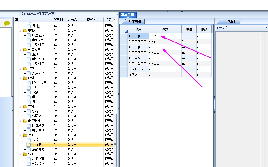Viewport: 268px width, 167px height.
Task: Click the 参数 column header
Action: [x=165, y=29]
